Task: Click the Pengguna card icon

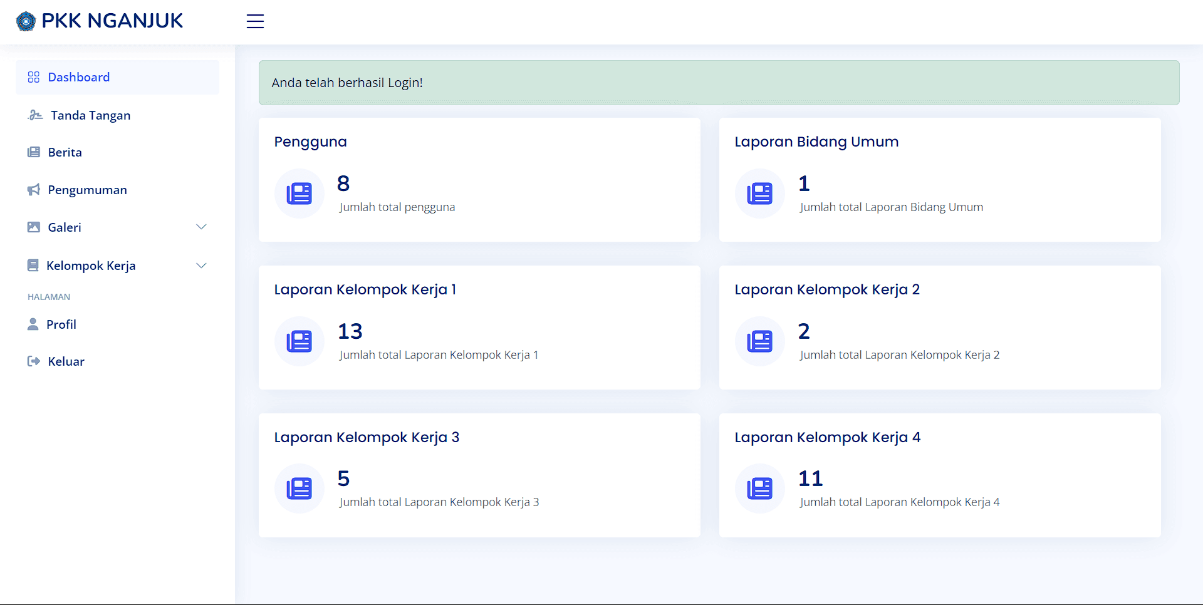Action: pos(299,194)
